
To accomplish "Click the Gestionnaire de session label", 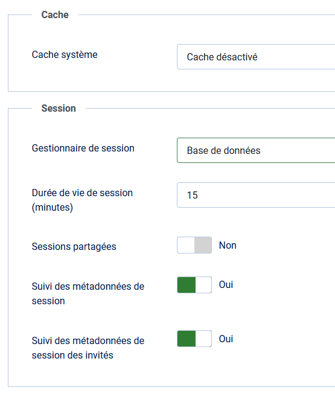I will [83, 148].
